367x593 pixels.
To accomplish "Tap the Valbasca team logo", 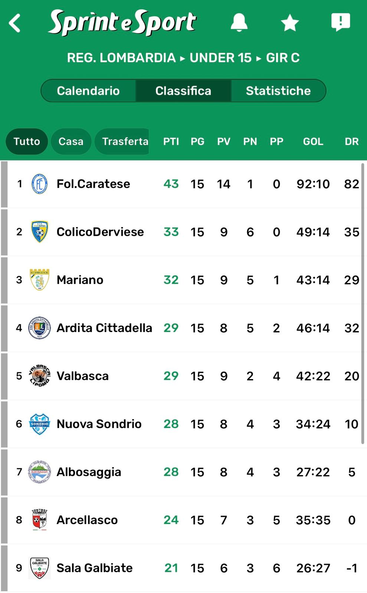I will (x=39, y=376).
